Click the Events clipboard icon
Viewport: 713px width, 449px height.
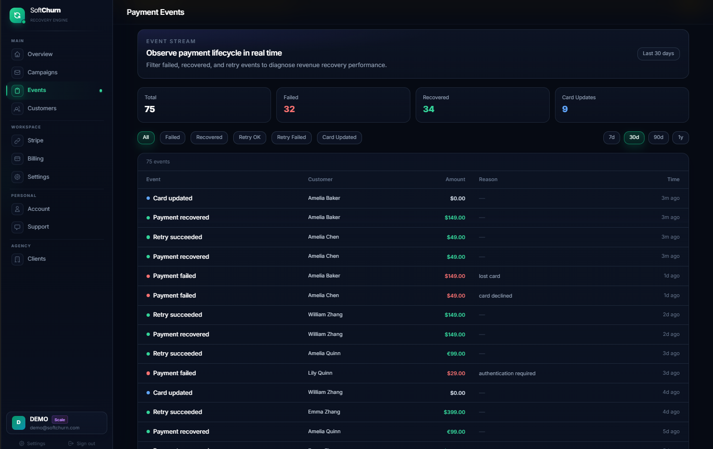[x=17, y=91]
